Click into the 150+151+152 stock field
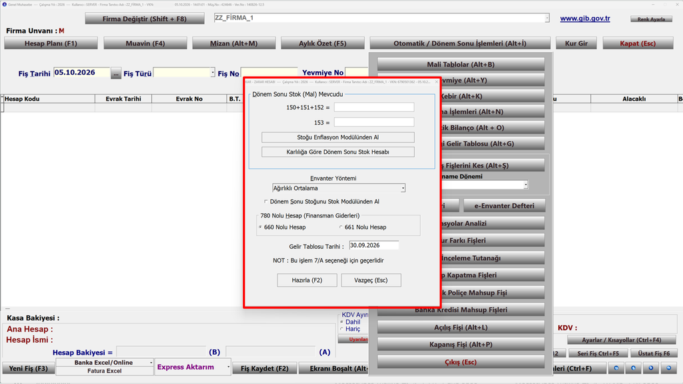Screen dimensions: 683x384 [374, 107]
